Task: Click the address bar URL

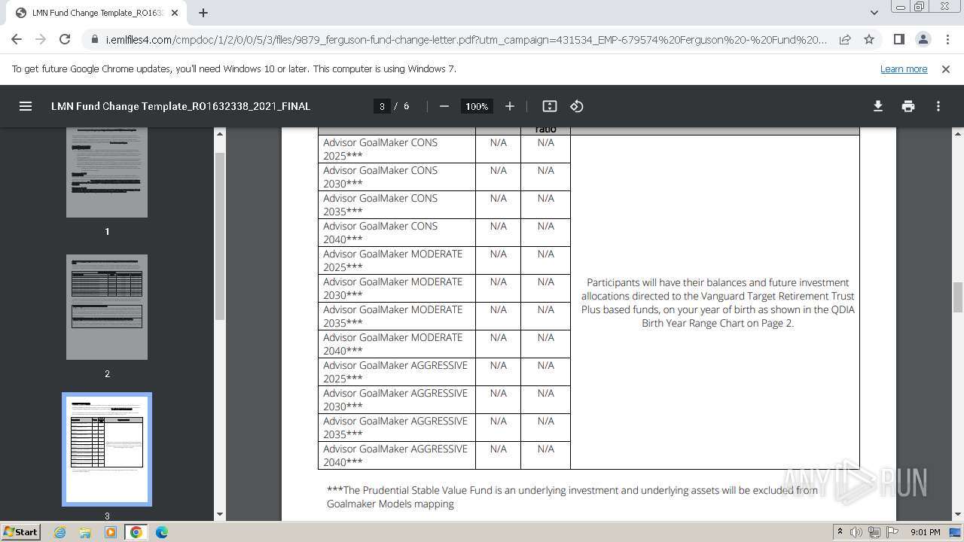Action: tap(466, 39)
